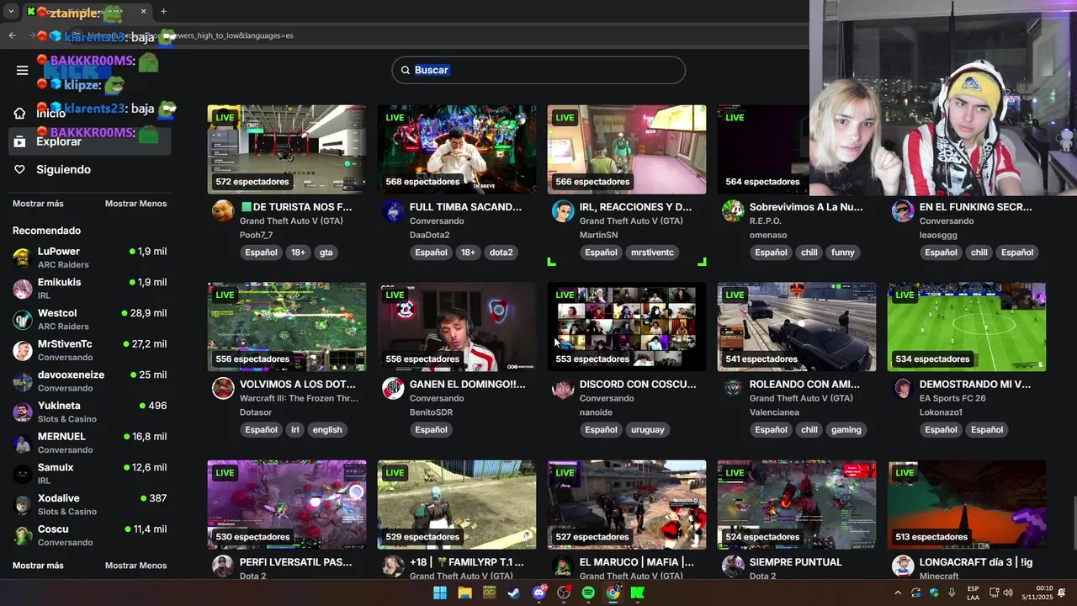The image size is (1077, 606).
Task: Click the mrstiventc tag
Action: pos(652,252)
